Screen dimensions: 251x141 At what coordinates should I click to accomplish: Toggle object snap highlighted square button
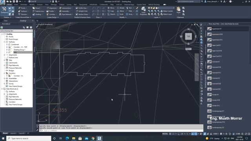click(x=196, y=134)
